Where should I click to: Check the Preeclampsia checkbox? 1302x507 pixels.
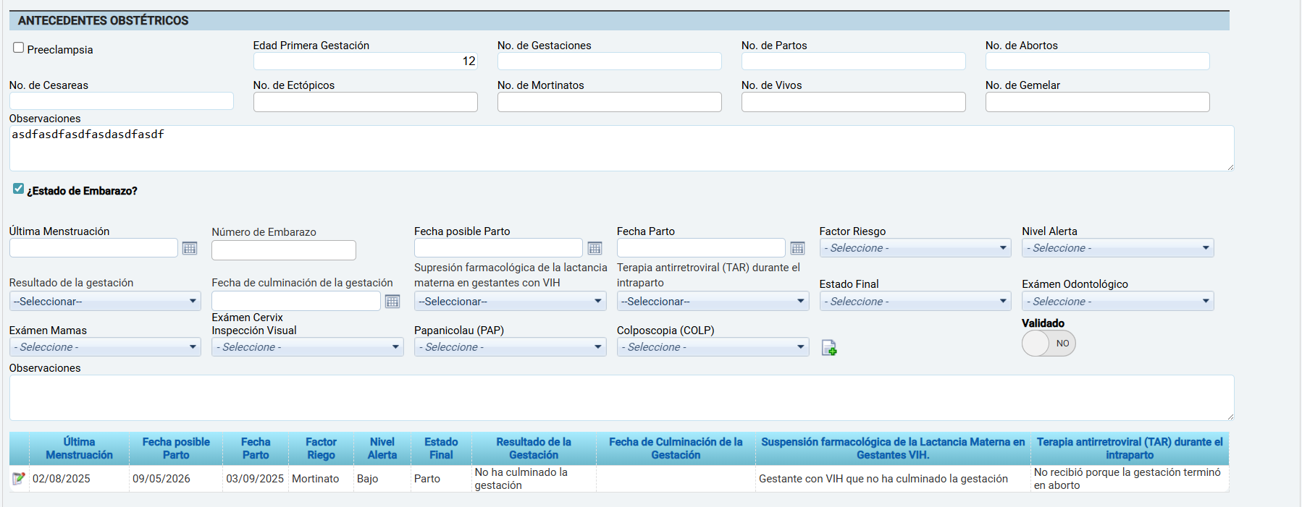[19, 48]
